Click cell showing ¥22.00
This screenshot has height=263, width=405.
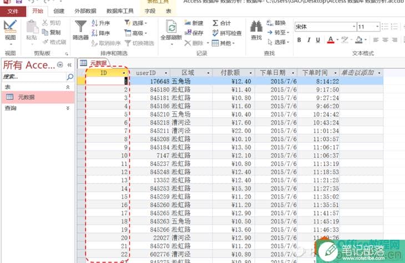click(x=234, y=131)
